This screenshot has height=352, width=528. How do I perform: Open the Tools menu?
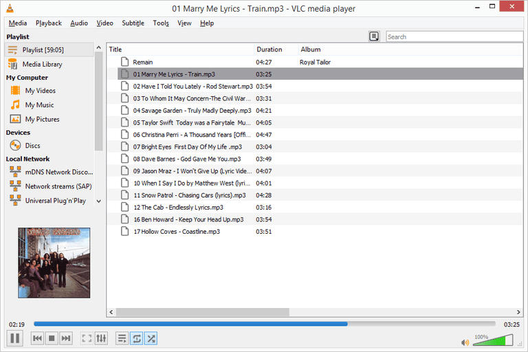tap(161, 23)
